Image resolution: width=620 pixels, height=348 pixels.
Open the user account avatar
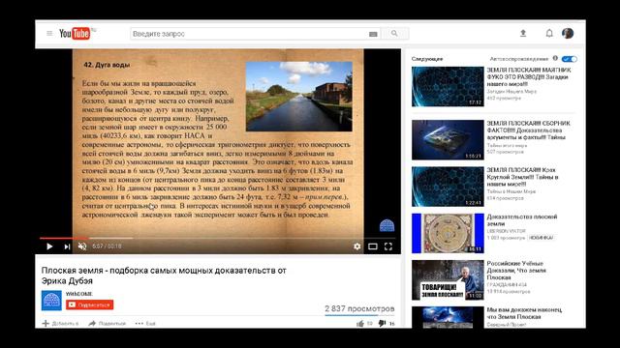point(568,34)
